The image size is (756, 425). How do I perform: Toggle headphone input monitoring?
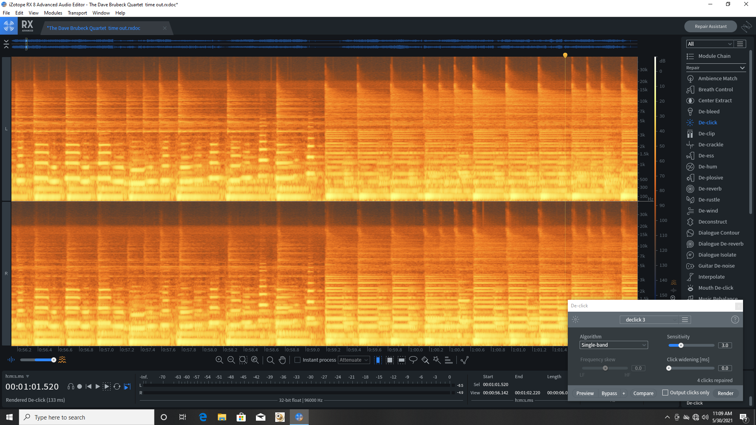coord(71,386)
